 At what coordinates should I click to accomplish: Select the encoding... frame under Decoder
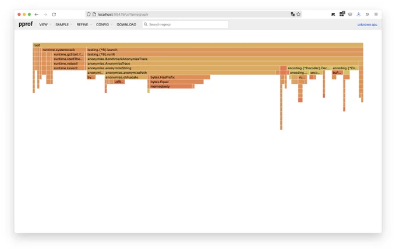click(x=299, y=73)
